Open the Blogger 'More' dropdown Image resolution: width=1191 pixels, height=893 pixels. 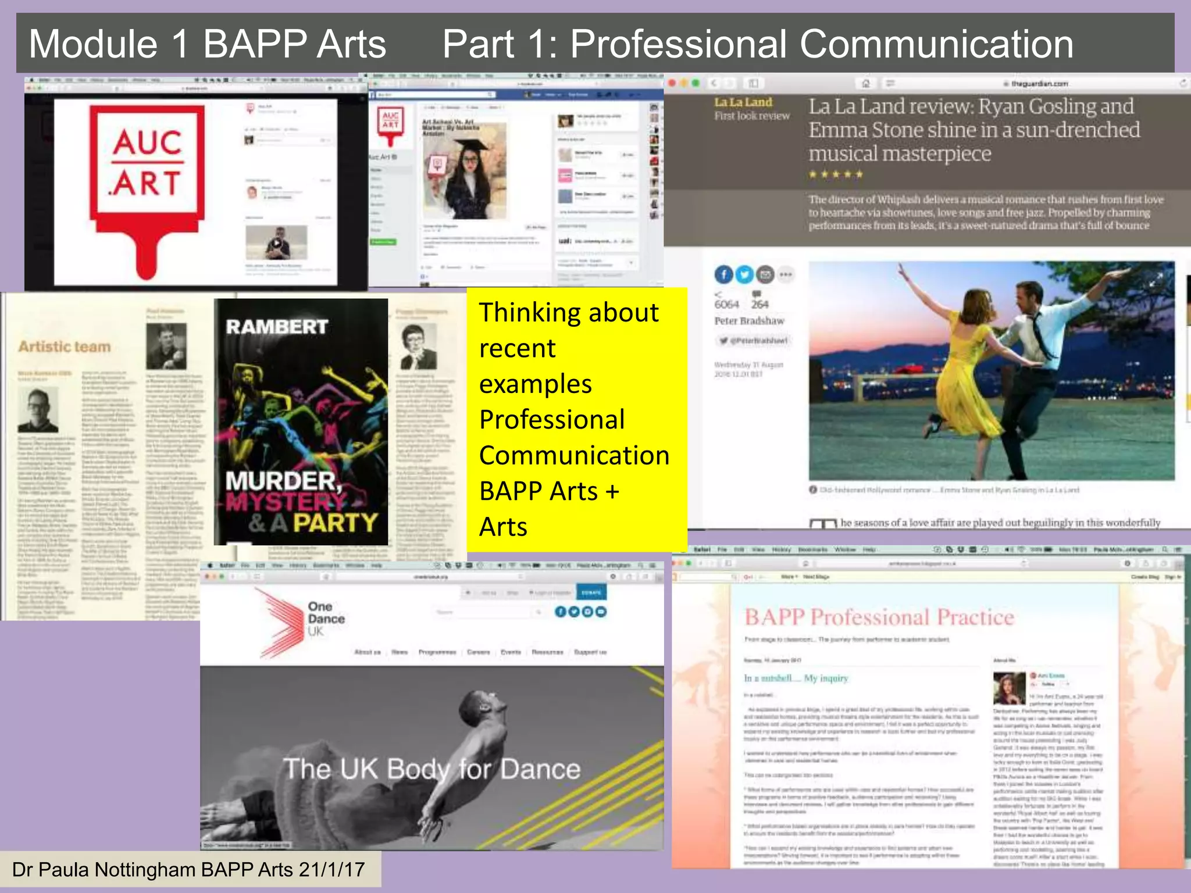coord(789,577)
